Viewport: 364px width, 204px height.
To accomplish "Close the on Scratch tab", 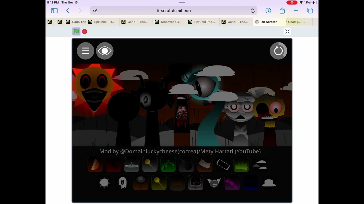I will (x=257, y=22).
